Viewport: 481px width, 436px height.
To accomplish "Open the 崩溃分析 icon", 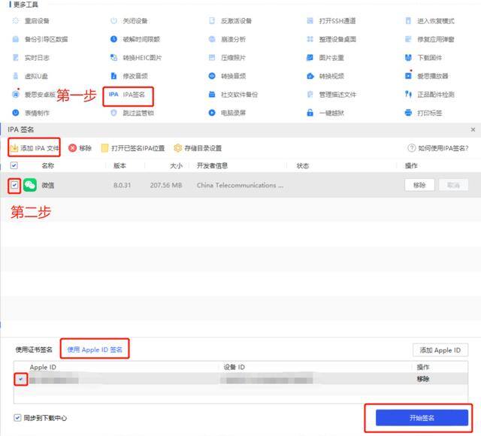I will [212, 39].
